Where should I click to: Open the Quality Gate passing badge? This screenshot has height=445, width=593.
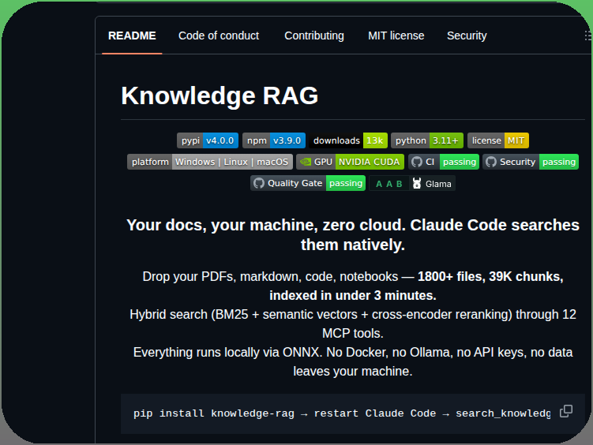308,183
